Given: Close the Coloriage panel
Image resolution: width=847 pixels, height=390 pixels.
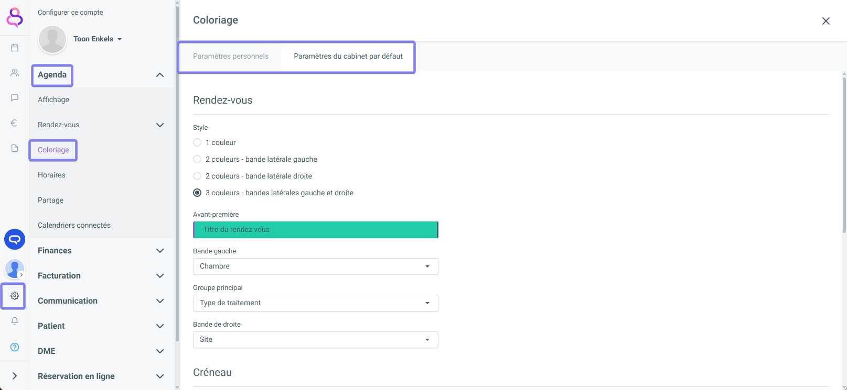Looking at the screenshot, I should point(825,21).
